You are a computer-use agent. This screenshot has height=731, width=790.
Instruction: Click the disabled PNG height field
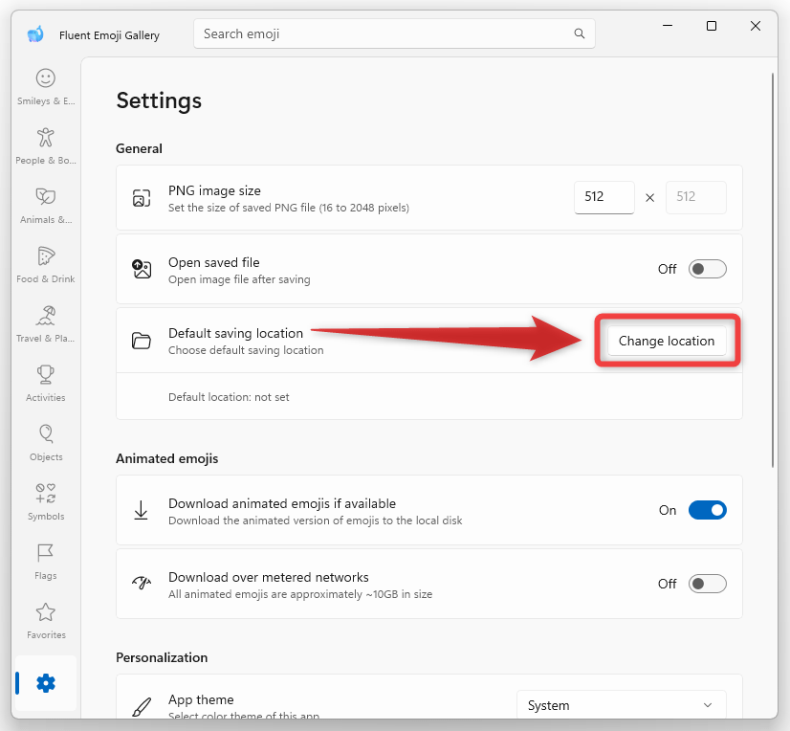click(695, 197)
